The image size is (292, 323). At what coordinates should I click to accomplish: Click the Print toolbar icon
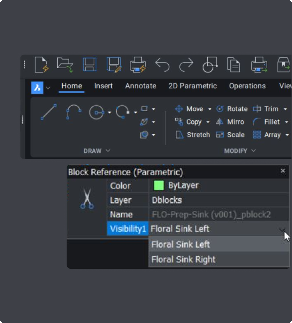(137, 65)
